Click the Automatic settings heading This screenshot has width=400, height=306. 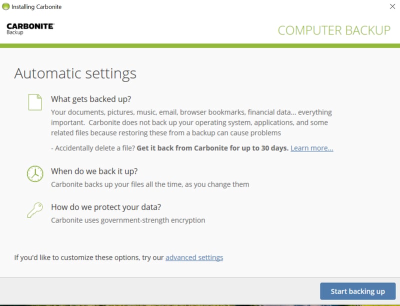click(x=75, y=73)
